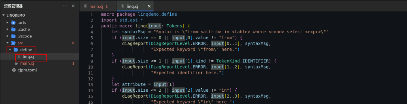Viewport: 407px width, 104px height.
Task: Click the file icon on main.cj tab
Action: (x=86, y=6)
